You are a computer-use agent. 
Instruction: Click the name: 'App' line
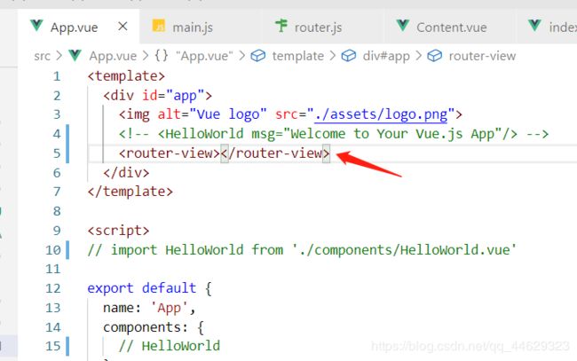pyautogui.click(x=149, y=308)
